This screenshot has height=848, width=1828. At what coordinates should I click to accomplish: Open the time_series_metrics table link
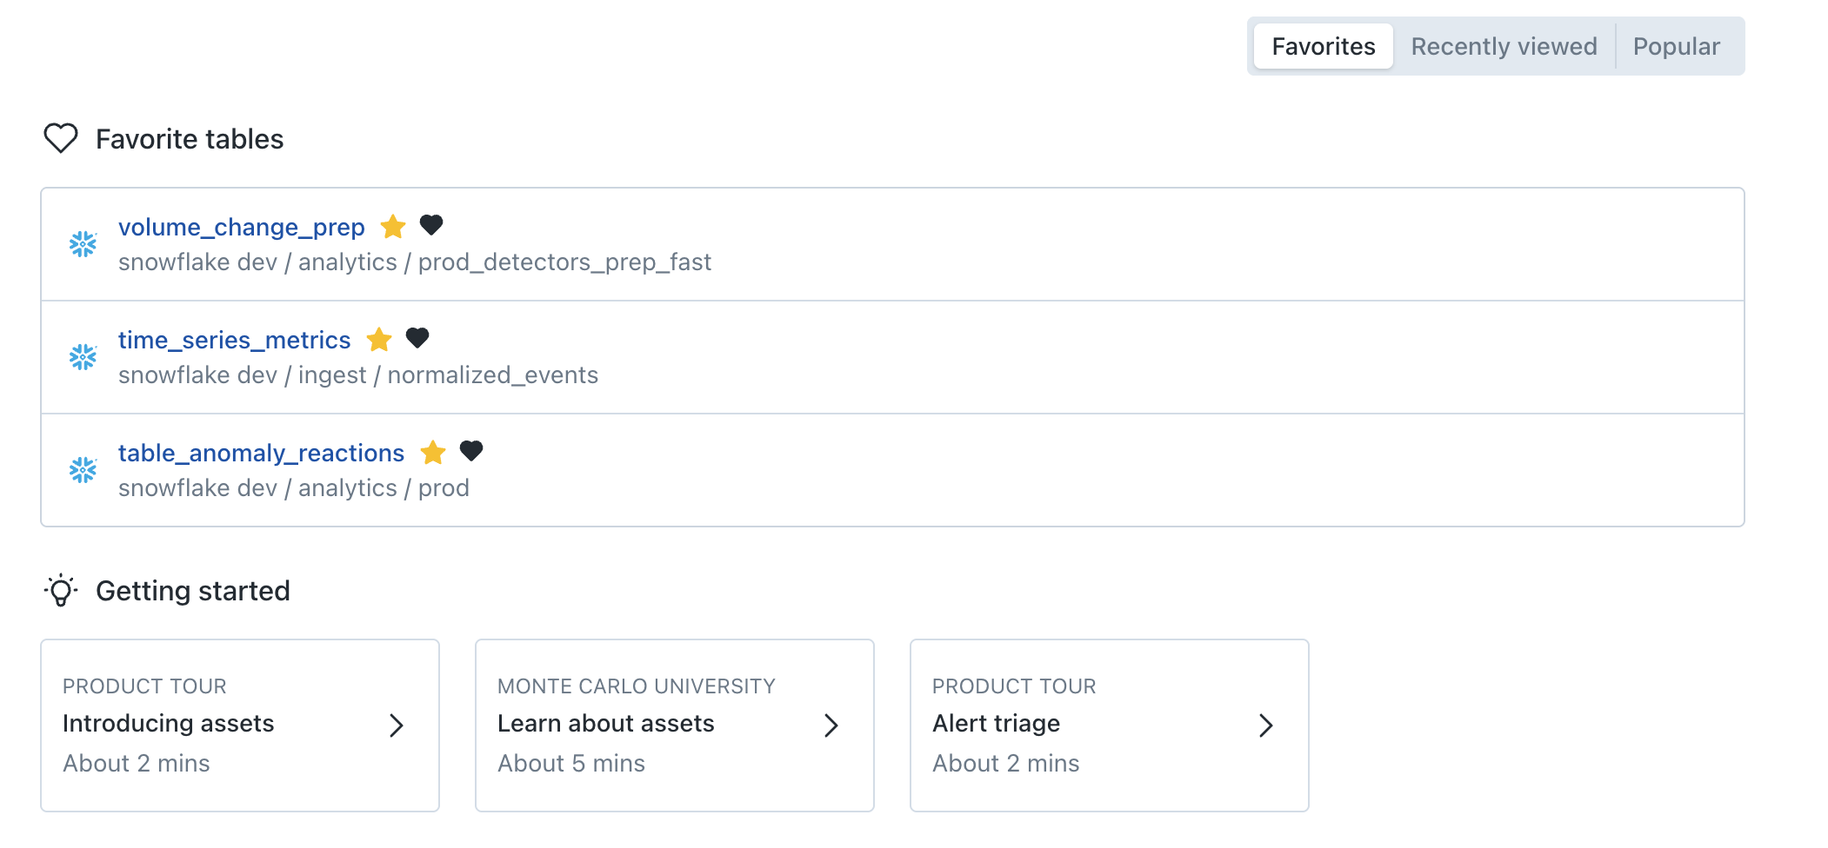coord(234,340)
